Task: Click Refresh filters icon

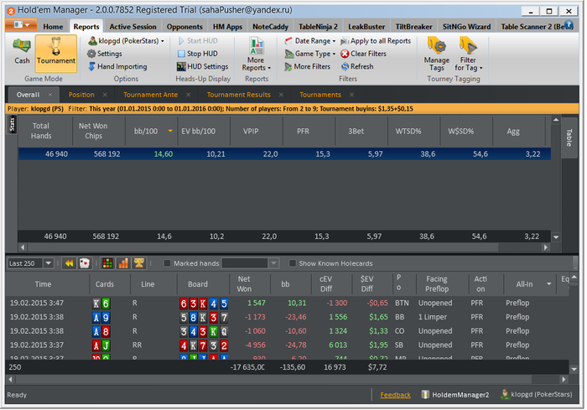Action: click(345, 66)
